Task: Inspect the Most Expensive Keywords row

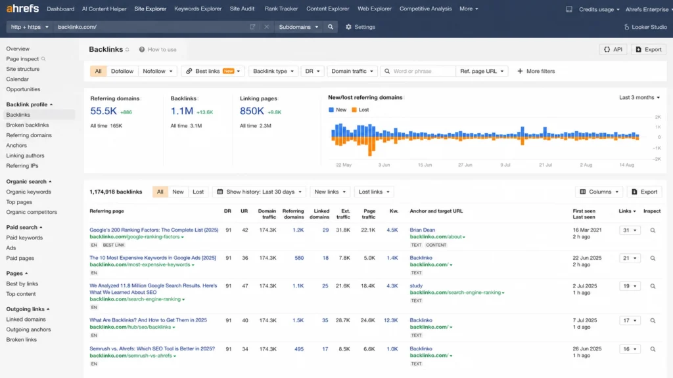Action: coord(653,258)
